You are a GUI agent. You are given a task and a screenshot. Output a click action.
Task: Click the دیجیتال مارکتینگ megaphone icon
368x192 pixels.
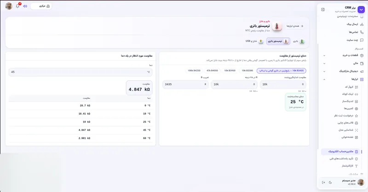click(x=362, y=71)
